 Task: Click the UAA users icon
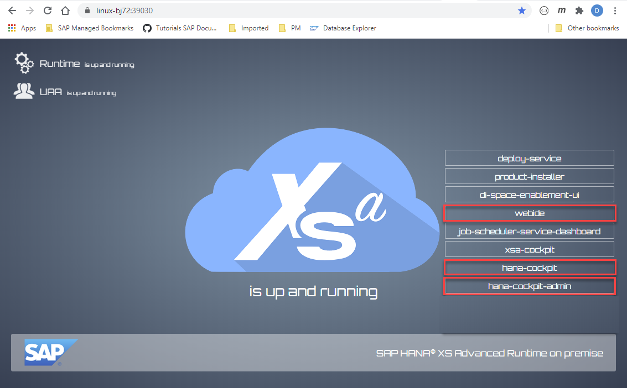pos(24,91)
